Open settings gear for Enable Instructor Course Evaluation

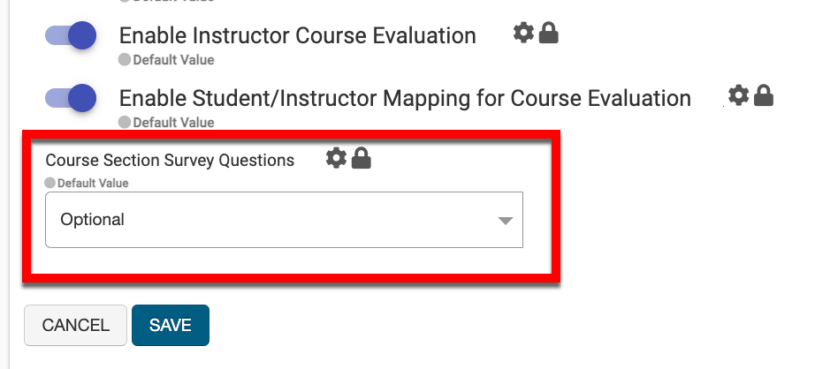(523, 34)
